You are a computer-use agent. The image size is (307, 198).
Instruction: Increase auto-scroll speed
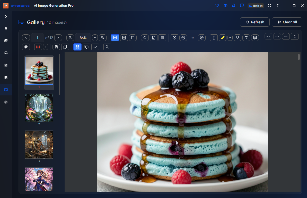pyautogui.click(x=202, y=38)
